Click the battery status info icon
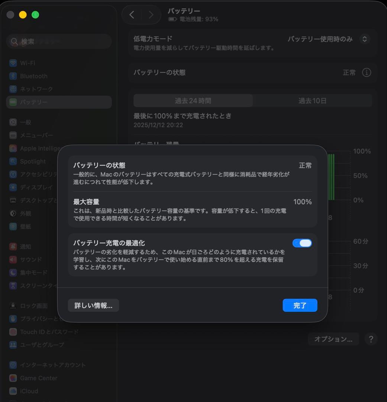 point(367,73)
